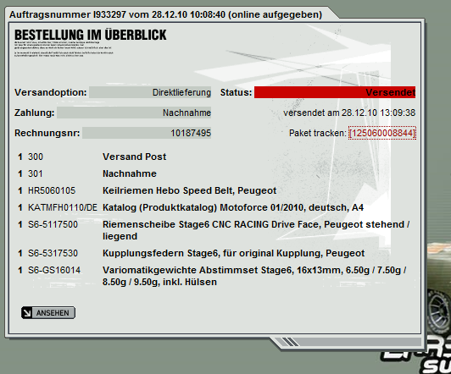This screenshot has height=374, width=451.
Task: Select article number S6-5117500
Action: click(x=53, y=224)
